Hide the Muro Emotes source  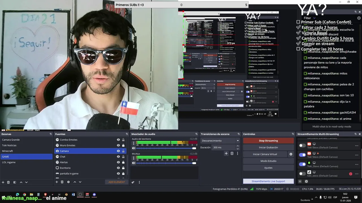tap(118, 145)
